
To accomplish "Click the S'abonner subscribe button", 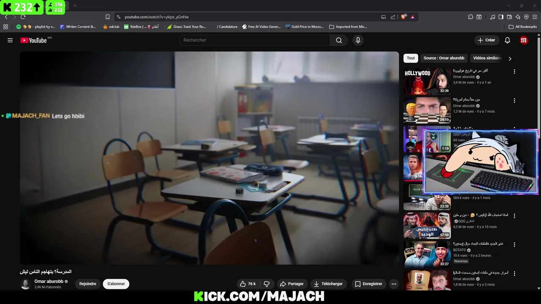I will click(x=116, y=284).
